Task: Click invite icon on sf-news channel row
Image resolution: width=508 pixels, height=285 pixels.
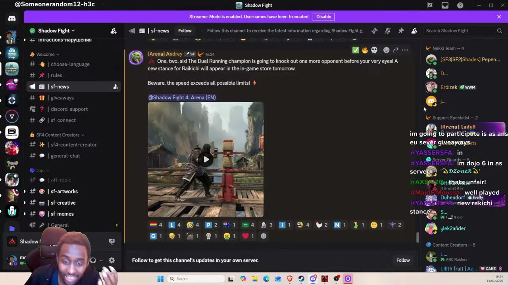Action: [x=115, y=87]
